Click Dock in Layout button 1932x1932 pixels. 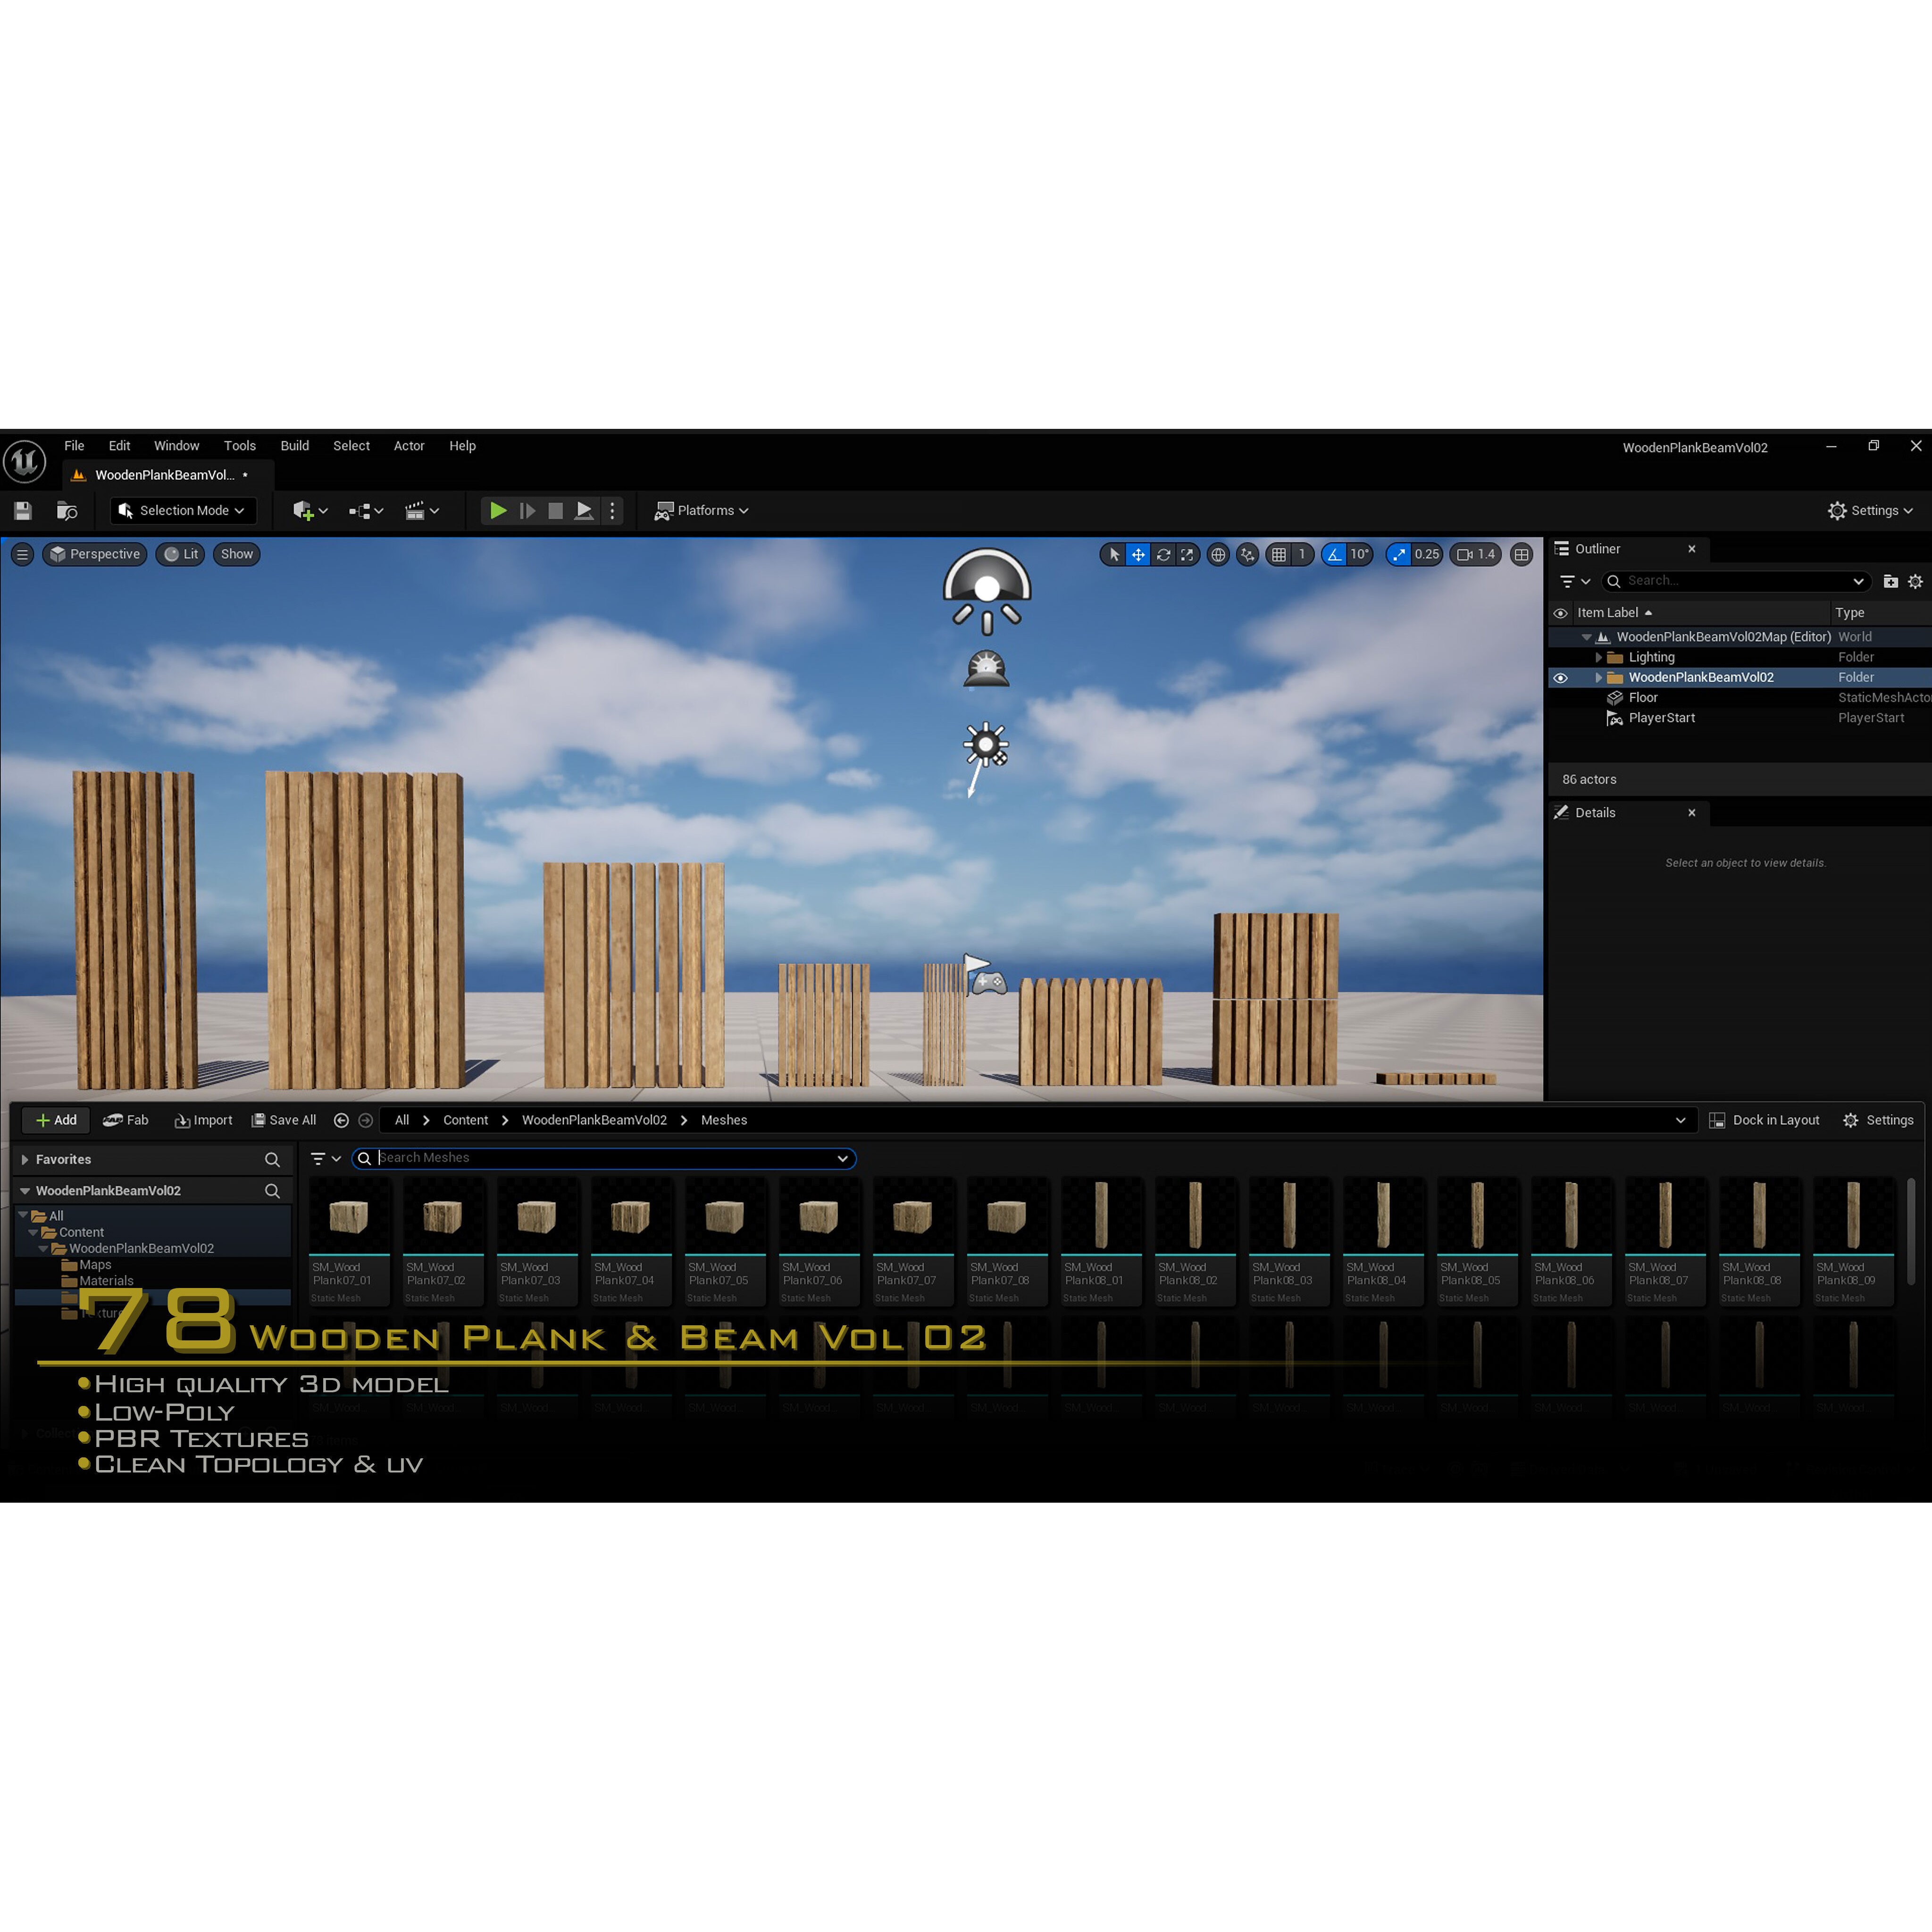[x=1764, y=1120]
